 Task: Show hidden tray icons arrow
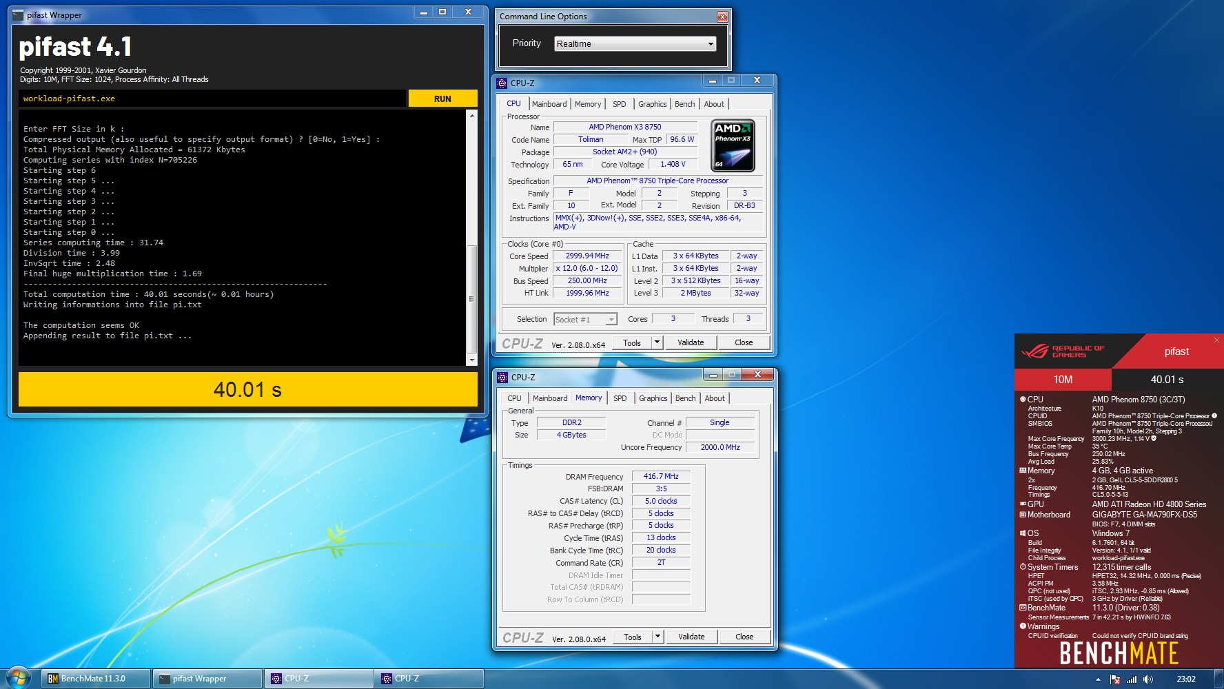(1098, 679)
